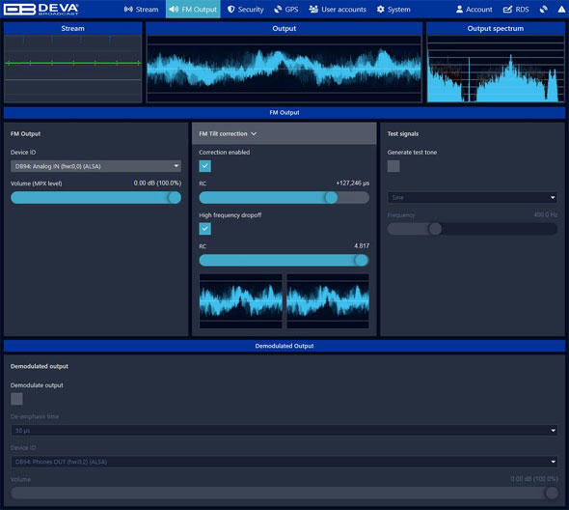Click the +127,246 µs RC value

click(x=352, y=184)
